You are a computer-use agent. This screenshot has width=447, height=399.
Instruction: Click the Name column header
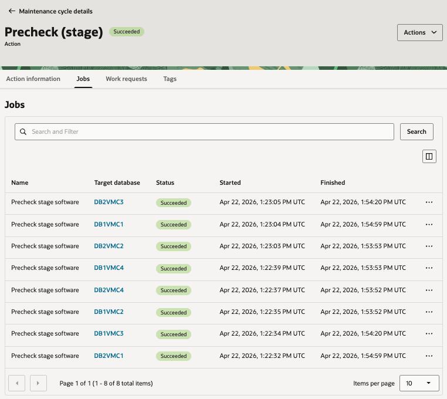[20, 182]
